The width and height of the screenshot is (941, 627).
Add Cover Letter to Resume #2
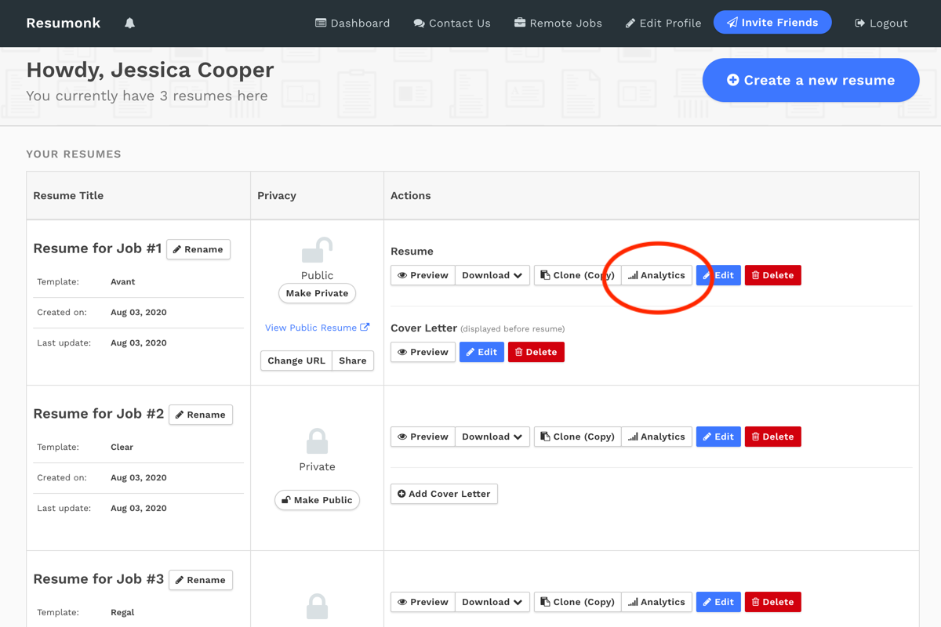444,494
